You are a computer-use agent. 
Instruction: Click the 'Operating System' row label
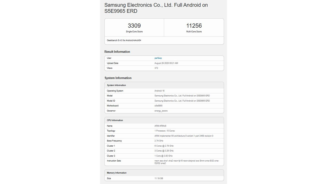point(115,91)
